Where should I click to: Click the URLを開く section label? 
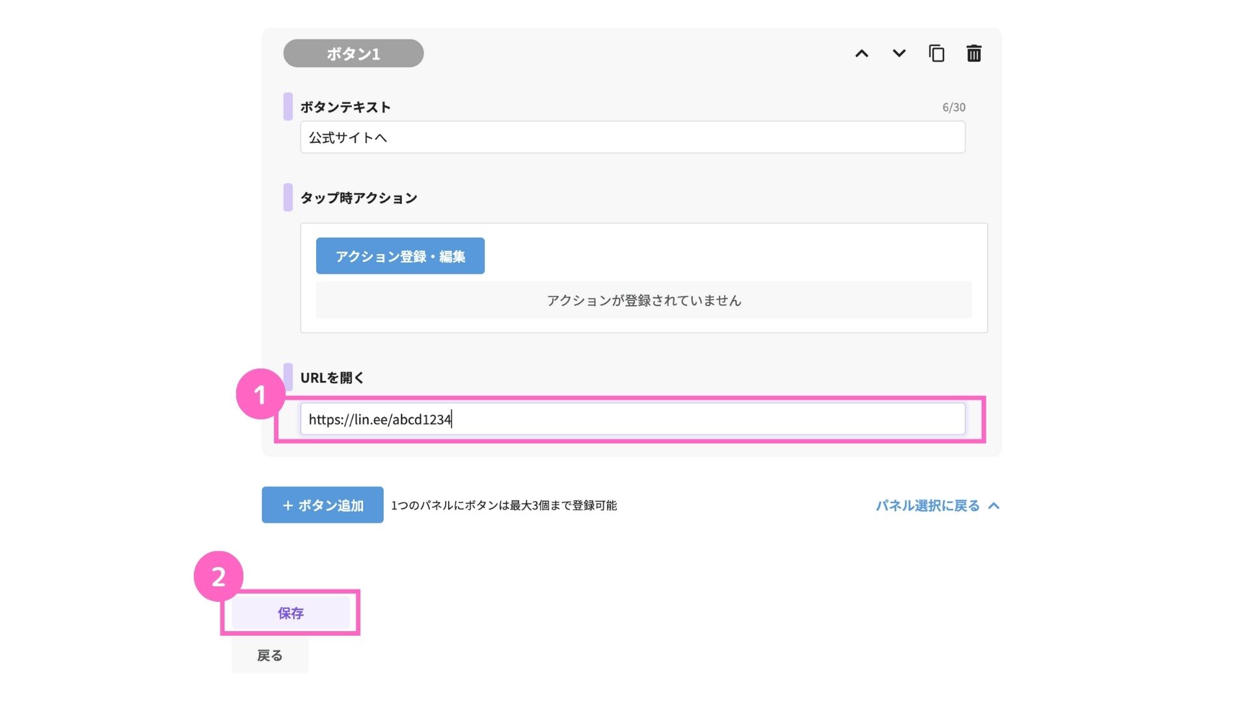click(x=332, y=378)
